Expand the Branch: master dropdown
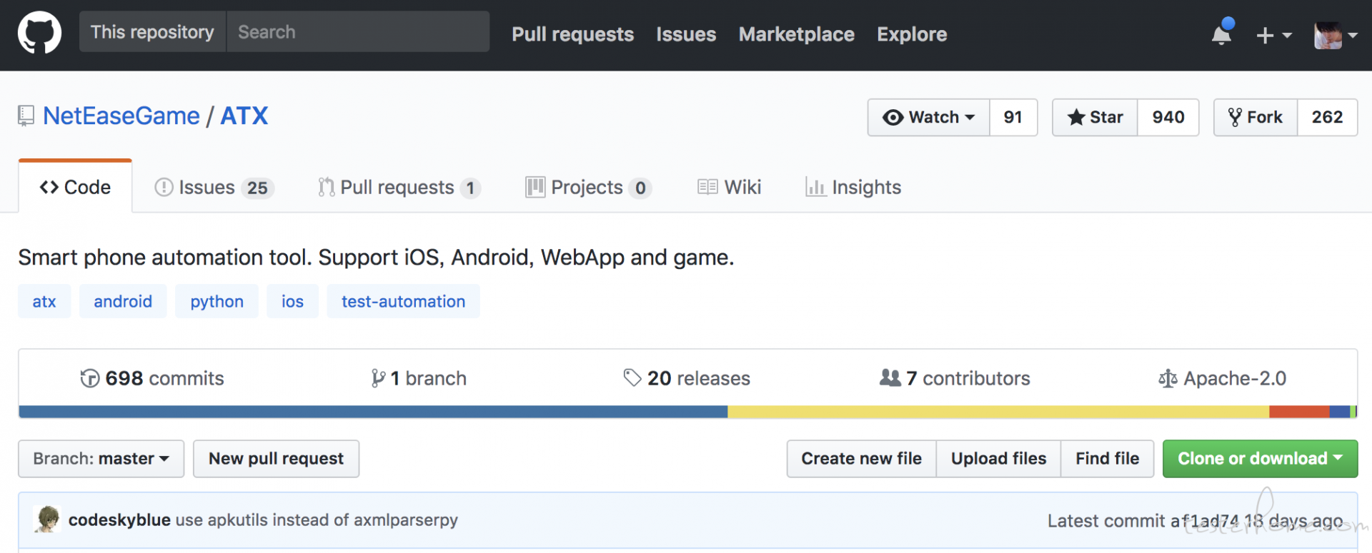The height and width of the screenshot is (553, 1372). pyautogui.click(x=101, y=459)
